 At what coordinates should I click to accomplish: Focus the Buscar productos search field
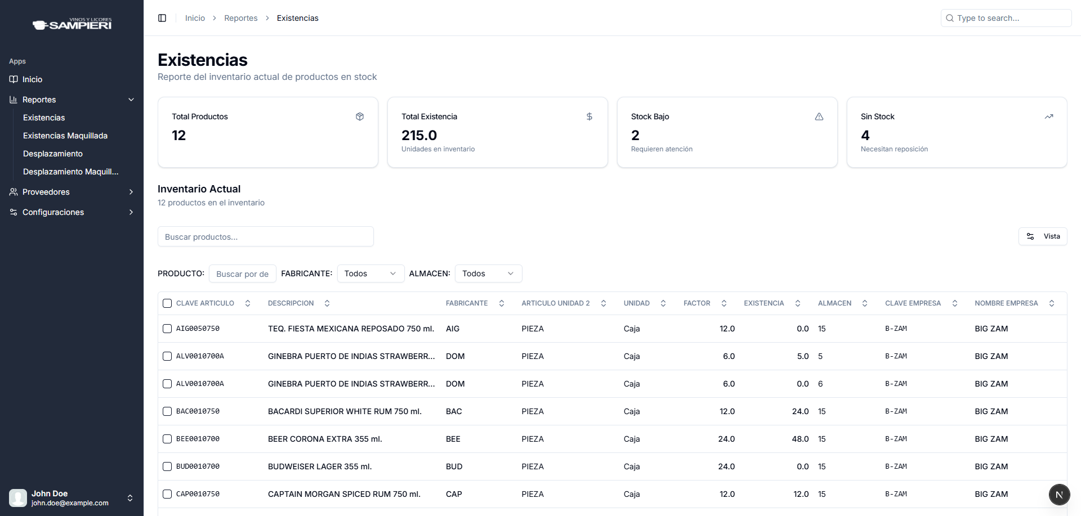(265, 237)
